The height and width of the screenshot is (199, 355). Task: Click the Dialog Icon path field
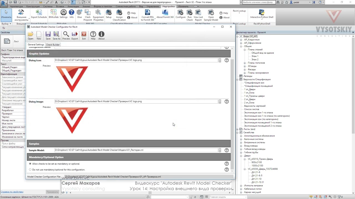[136, 60]
